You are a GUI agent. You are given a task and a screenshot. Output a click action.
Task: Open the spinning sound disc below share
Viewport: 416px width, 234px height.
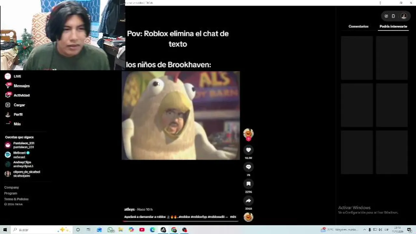(x=248, y=217)
